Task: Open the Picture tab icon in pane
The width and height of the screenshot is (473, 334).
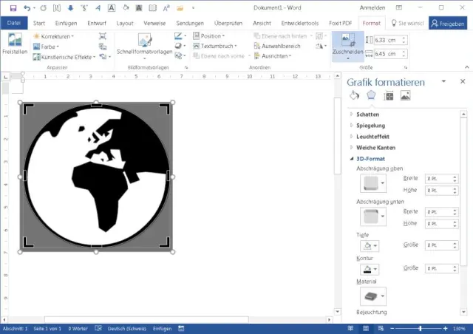Action: click(405, 95)
